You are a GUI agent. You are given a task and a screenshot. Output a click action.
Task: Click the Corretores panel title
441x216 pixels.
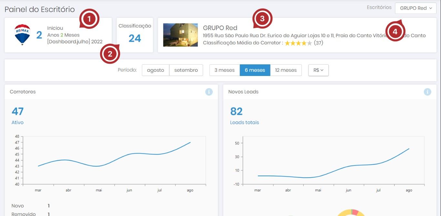23,92
